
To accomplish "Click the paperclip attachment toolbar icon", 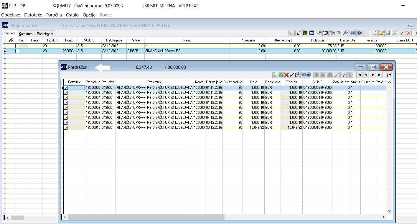I will [x=345, y=33].
